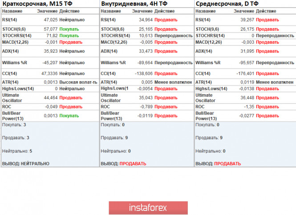Click Daily Williams %R value -95,657
The height and width of the screenshot is (215, 296).
(247, 63)
